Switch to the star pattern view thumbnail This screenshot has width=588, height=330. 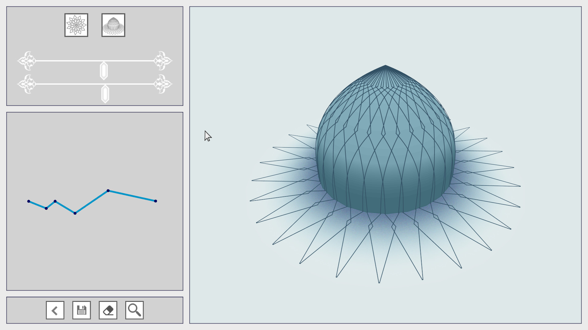(x=76, y=25)
